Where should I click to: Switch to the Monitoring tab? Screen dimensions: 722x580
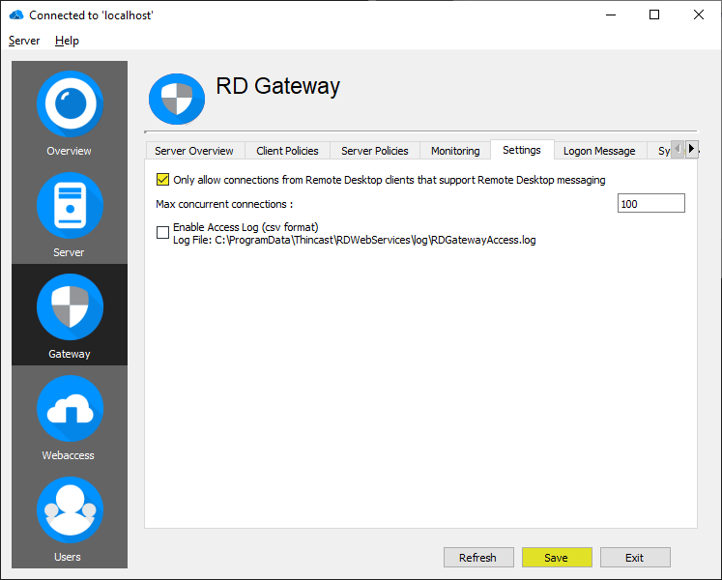[x=455, y=151]
